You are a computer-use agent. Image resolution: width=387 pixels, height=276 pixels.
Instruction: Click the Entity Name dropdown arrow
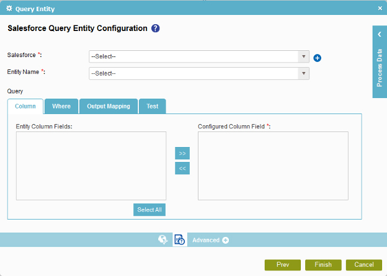click(x=303, y=74)
